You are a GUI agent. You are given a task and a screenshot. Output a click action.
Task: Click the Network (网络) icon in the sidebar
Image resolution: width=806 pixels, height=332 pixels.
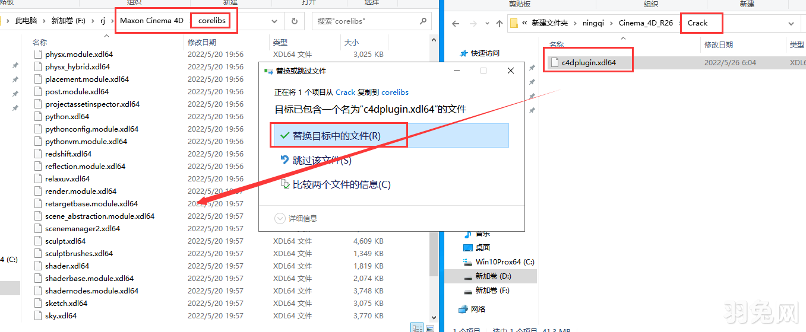pos(464,309)
